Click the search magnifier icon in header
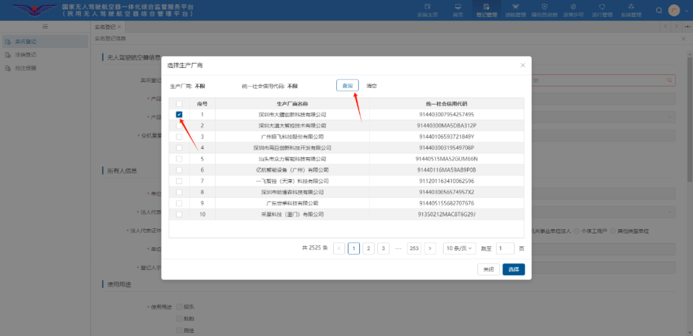The image size is (693, 336). click(x=659, y=10)
